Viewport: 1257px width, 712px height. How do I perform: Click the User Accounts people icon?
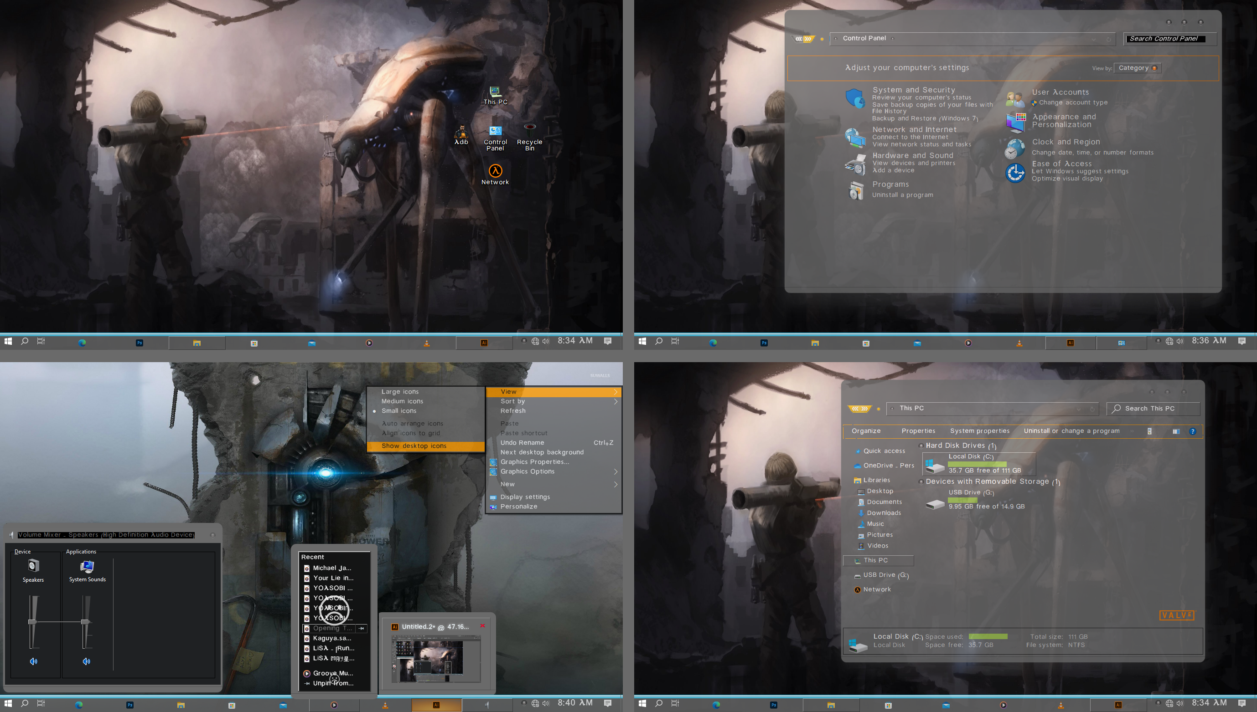click(1015, 99)
